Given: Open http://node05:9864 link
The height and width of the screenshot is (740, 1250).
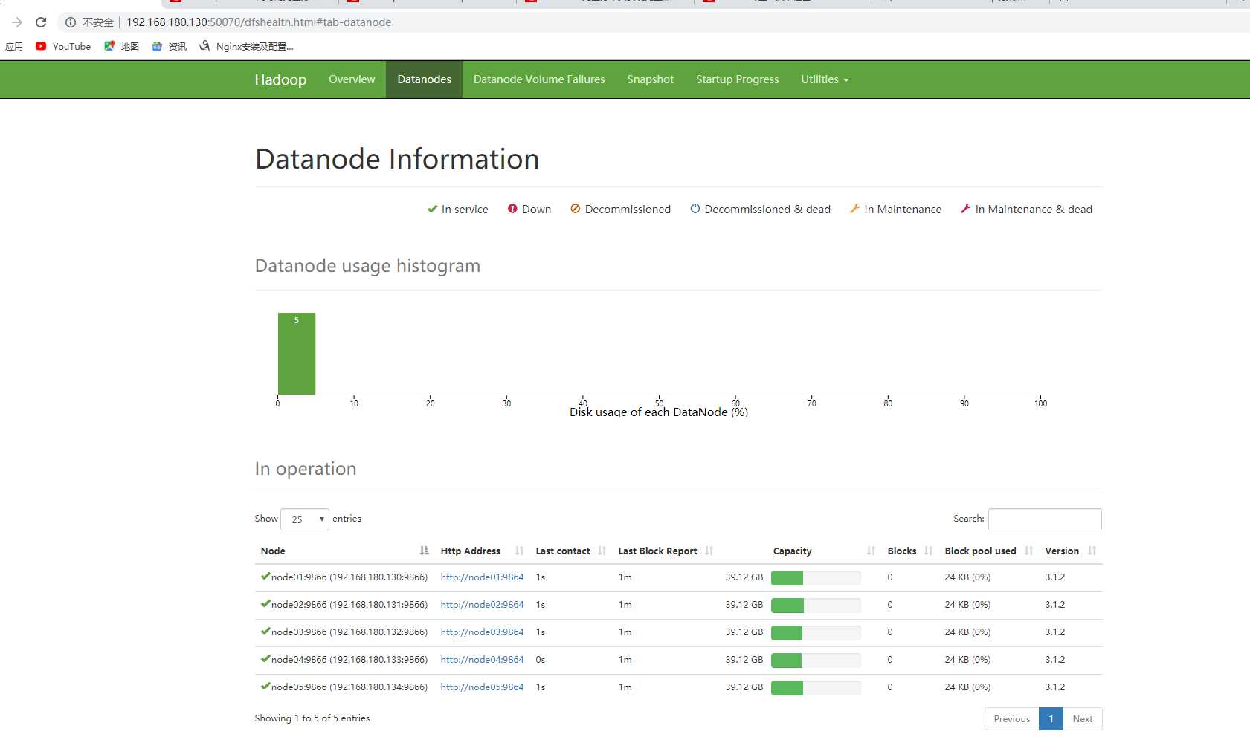Looking at the screenshot, I should tap(482, 687).
